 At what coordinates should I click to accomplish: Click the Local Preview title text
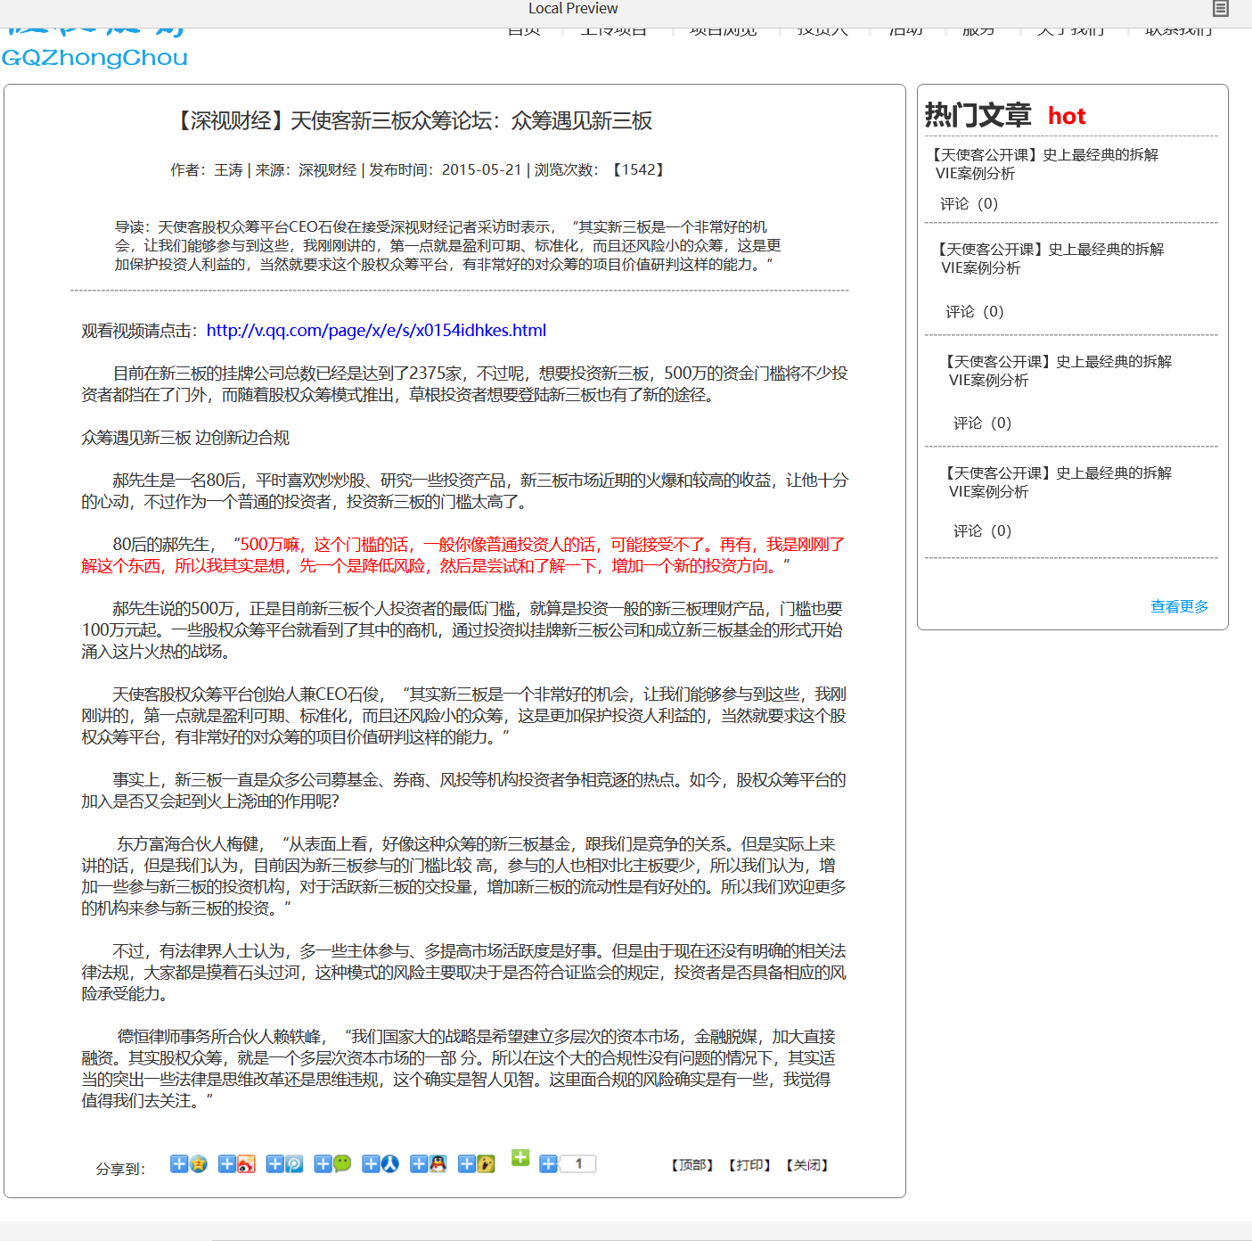(573, 9)
